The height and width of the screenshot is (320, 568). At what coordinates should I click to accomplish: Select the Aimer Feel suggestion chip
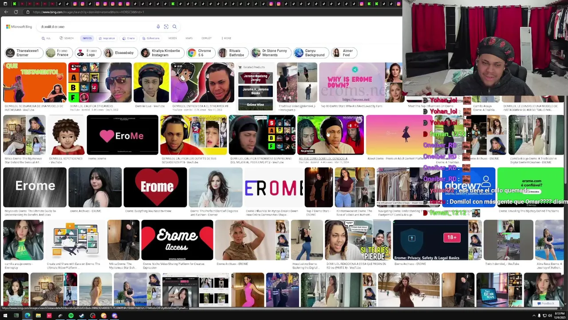(343, 53)
